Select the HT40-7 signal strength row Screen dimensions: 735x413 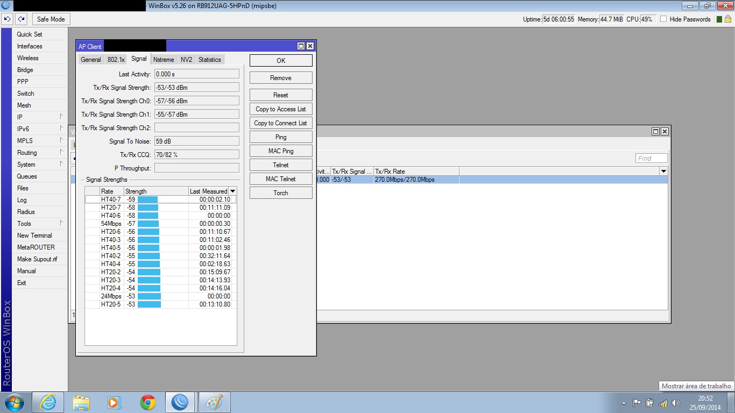click(160, 200)
